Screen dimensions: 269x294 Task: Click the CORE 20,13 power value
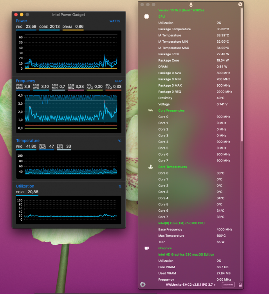pos(49,27)
